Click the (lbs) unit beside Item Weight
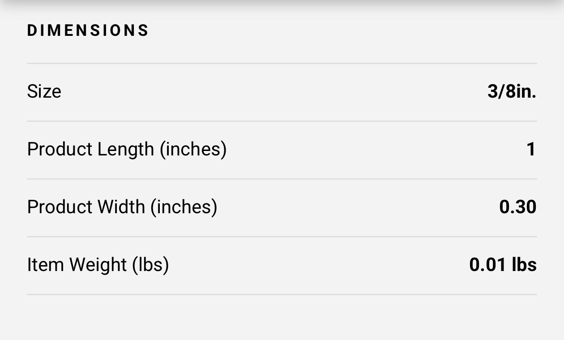564x340 pixels. 150,265
